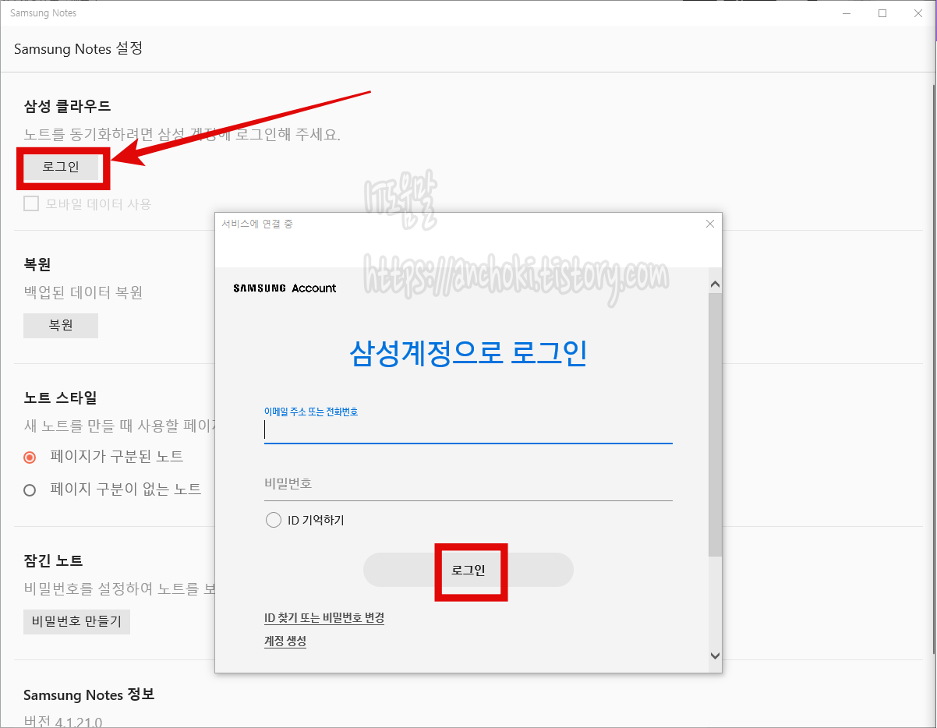Click the dialog scrollbar up arrow
Viewport: 937px width, 728px height.
point(716,284)
